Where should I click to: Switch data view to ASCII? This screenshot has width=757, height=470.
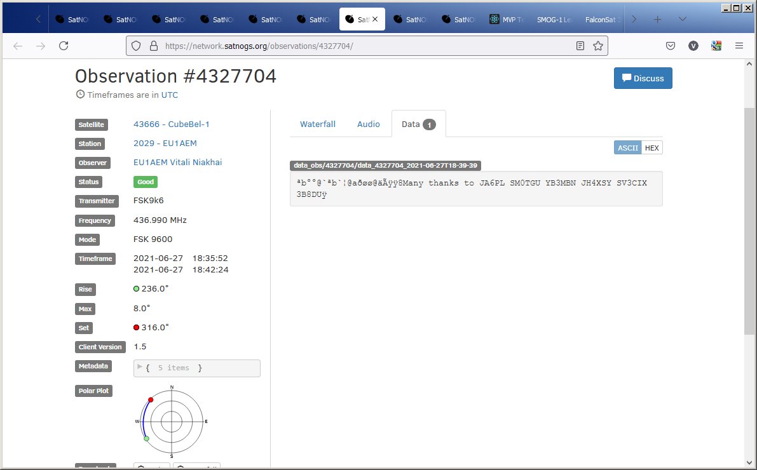[x=627, y=147]
